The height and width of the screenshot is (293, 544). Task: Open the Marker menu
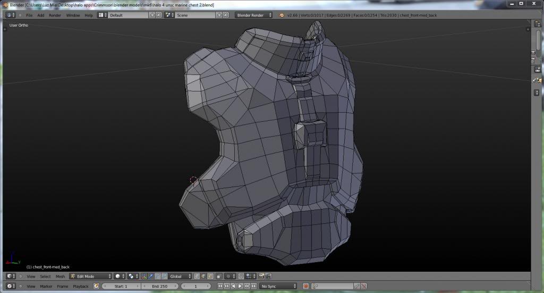coord(46,287)
